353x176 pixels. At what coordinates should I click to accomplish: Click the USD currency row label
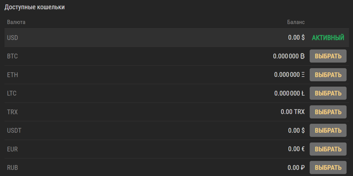[12, 38]
